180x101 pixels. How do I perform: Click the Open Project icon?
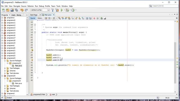click(x=12, y=10)
